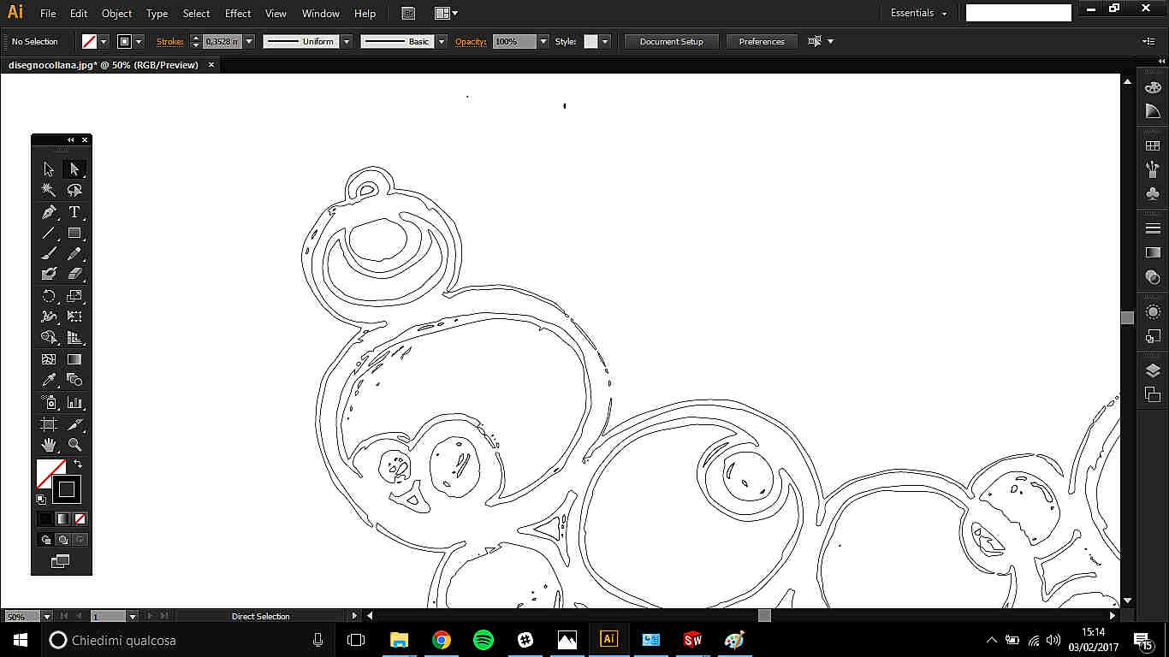Activate the Type tool
This screenshot has width=1169, height=657.
tap(74, 212)
